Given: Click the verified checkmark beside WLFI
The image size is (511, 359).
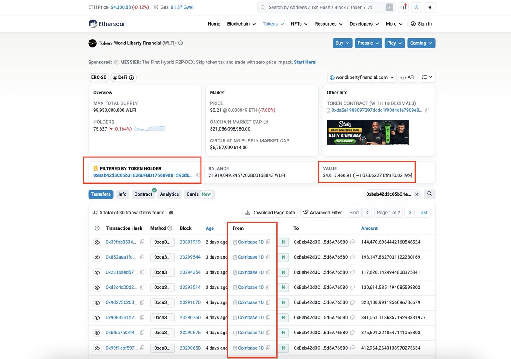Looking at the screenshot, I should (180, 43).
